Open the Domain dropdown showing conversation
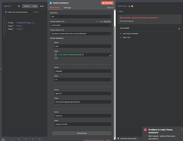 point(81,25)
